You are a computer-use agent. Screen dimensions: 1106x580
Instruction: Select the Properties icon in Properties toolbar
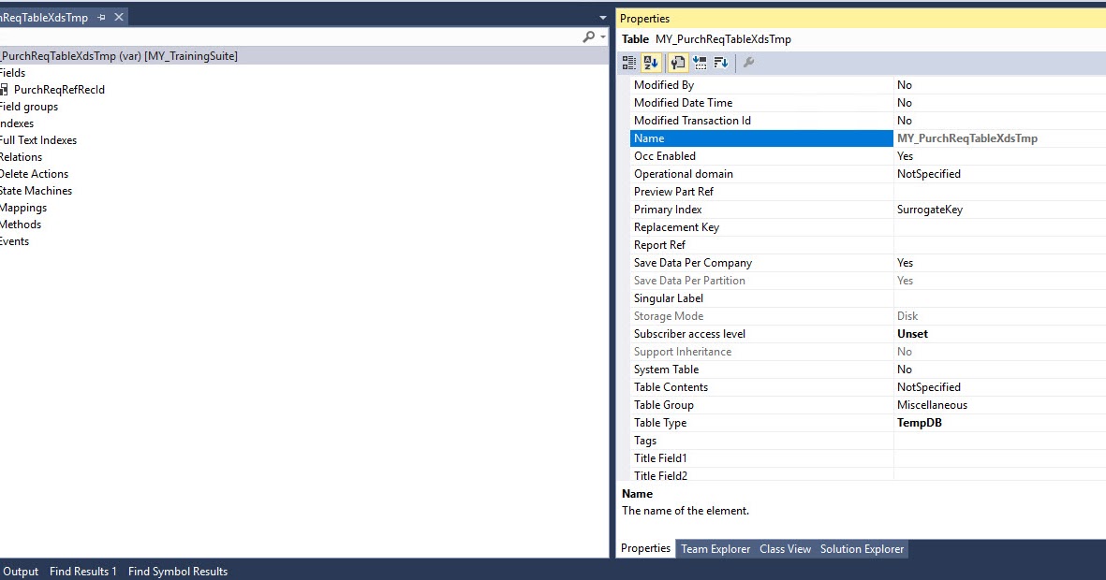pyautogui.click(x=676, y=62)
